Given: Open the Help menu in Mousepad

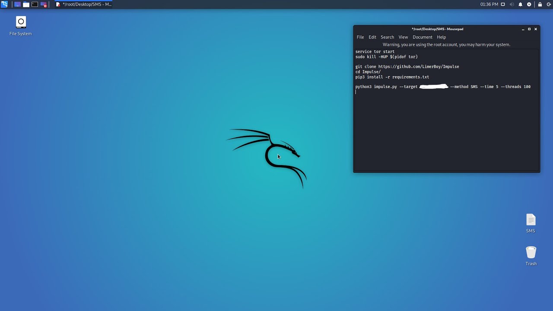Looking at the screenshot, I should (441, 37).
